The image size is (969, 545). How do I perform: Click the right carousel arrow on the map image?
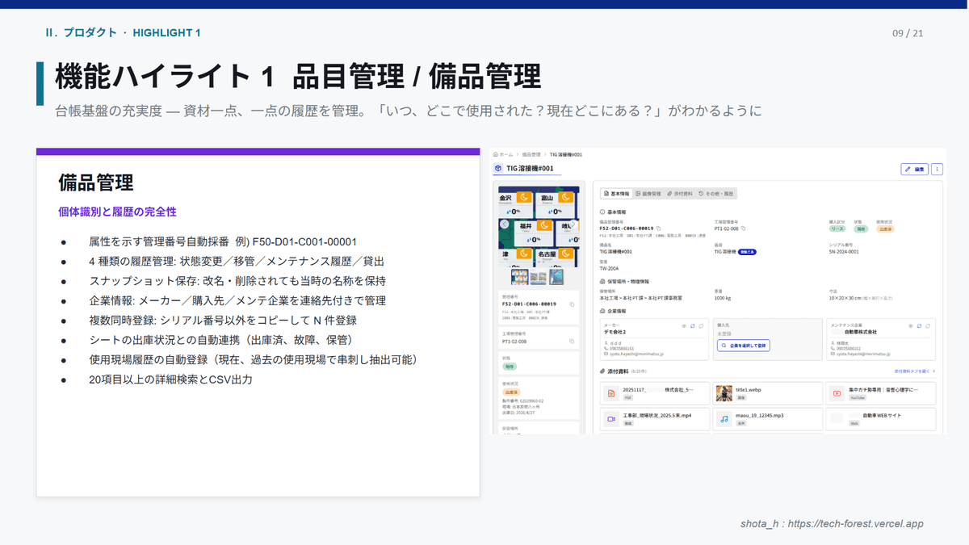(574, 224)
